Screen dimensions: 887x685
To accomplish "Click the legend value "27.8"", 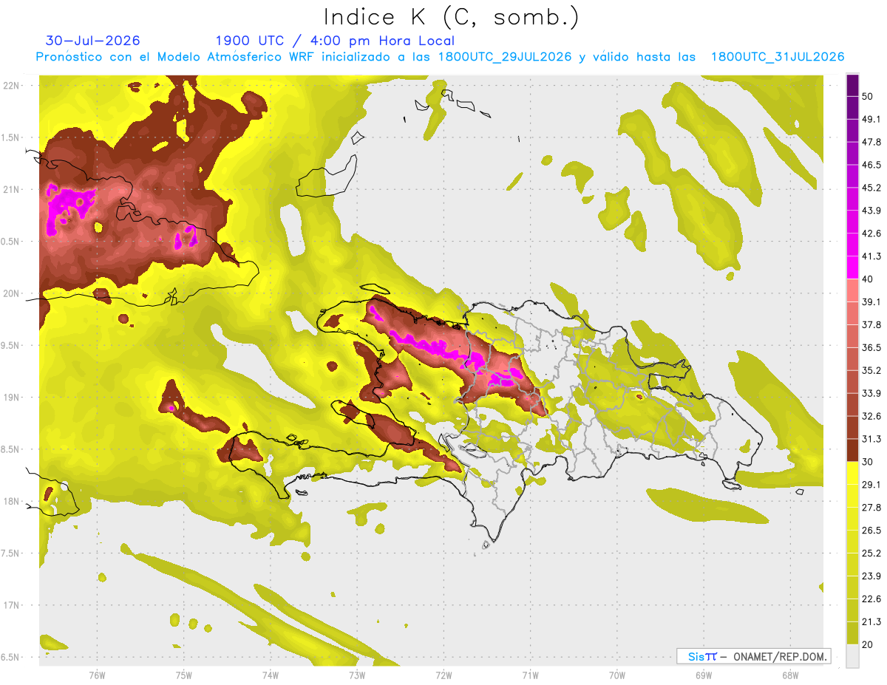I will click(871, 508).
